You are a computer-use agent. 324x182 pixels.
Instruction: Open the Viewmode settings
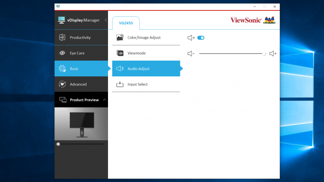coord(146,53)
